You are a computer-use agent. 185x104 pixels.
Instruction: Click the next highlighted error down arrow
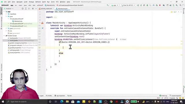coord(181,12)
